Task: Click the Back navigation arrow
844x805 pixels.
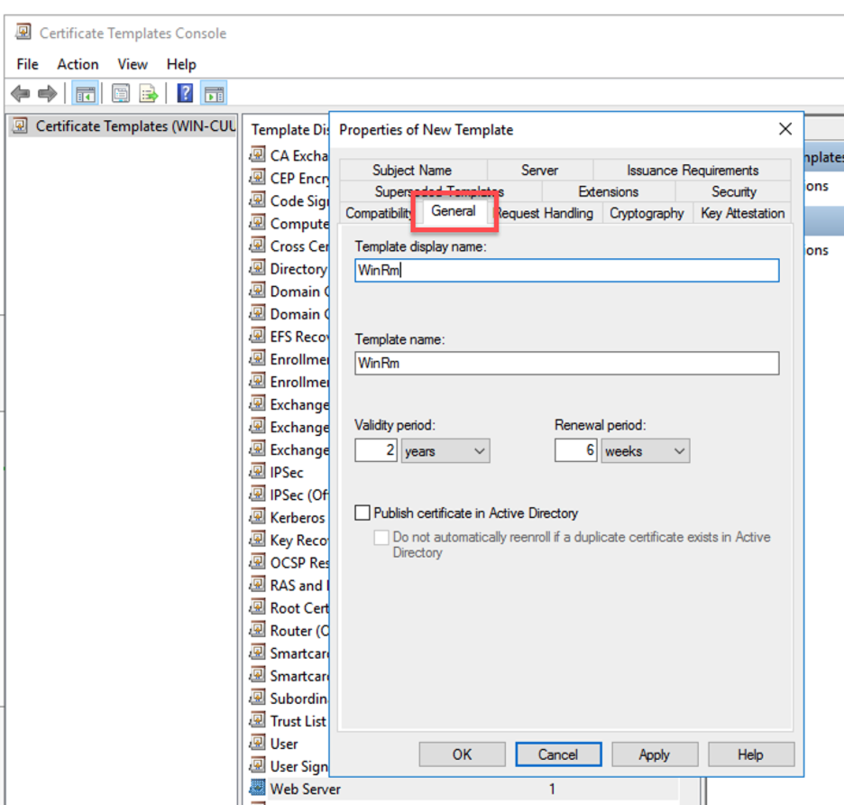Action: (x=20, y=93)
